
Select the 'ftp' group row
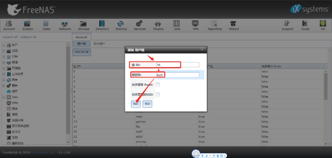pos(198,127)
